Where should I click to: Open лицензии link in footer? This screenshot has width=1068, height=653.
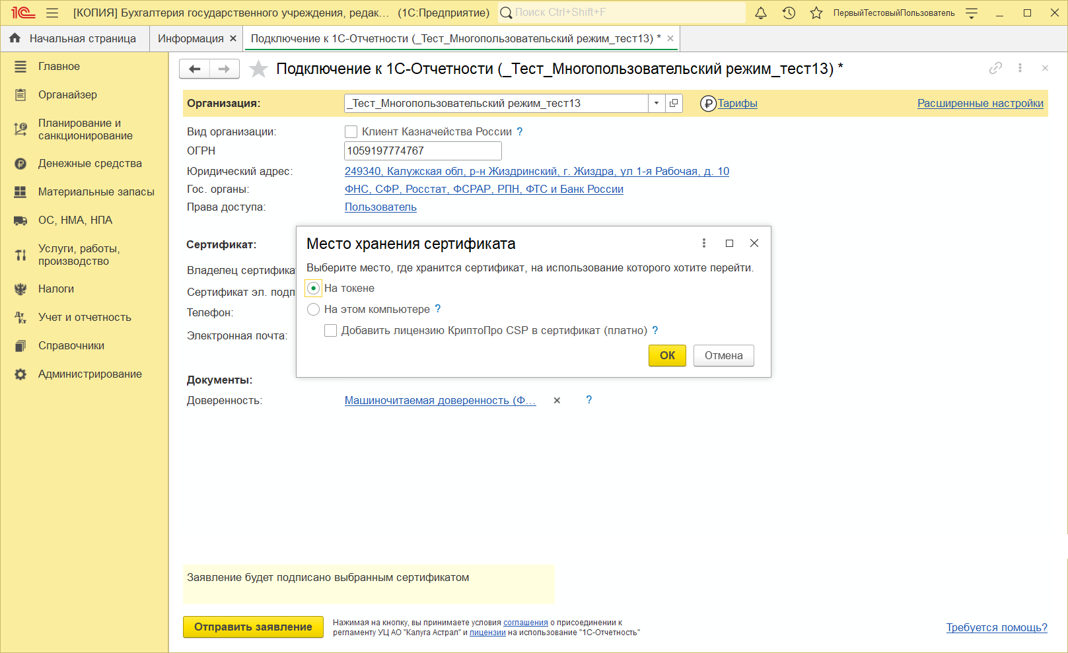point(487,633)
